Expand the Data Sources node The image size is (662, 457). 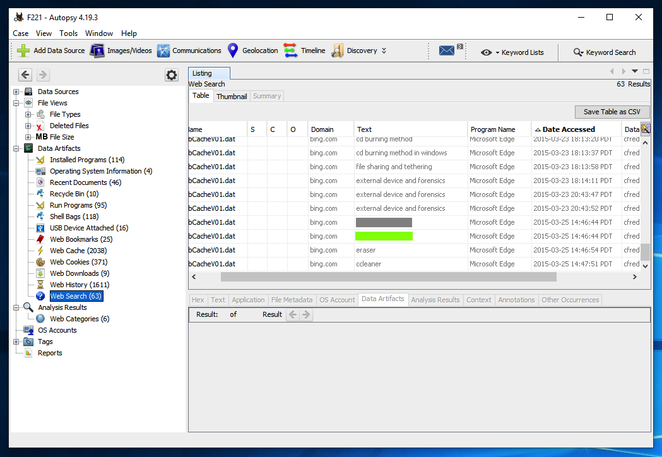(16, 92)
